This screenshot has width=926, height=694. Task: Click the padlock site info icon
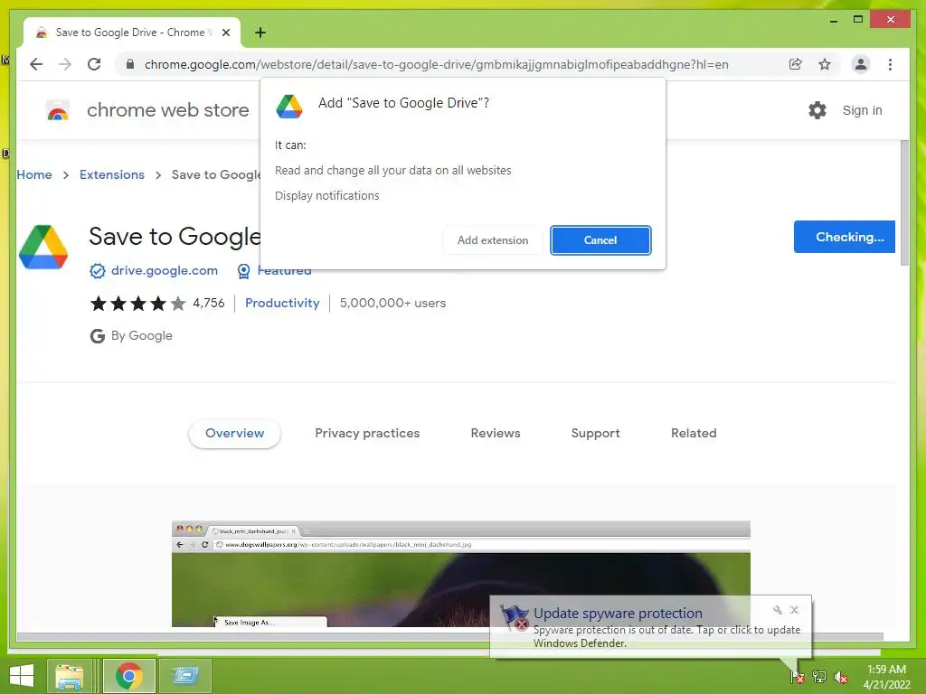point(130,64)
